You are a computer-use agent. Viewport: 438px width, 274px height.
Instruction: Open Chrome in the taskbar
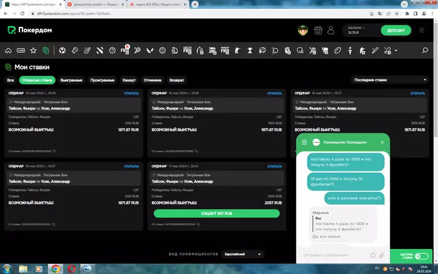(x=55, y=269)
